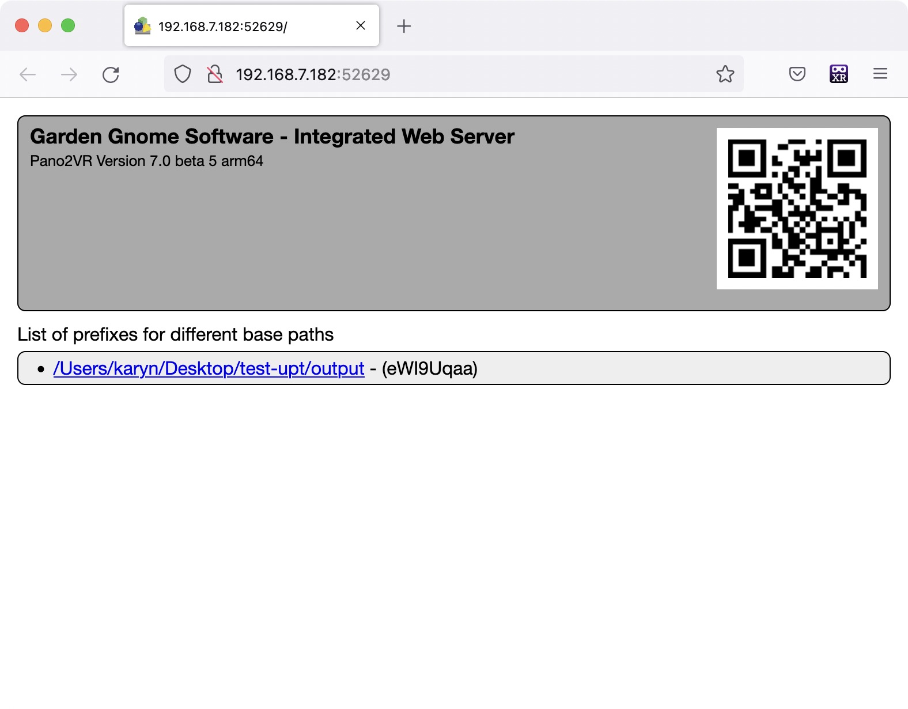This screenshot has height=709, width=908.
Task: Minimize the window with yellow button
Action: pos(45,26)
